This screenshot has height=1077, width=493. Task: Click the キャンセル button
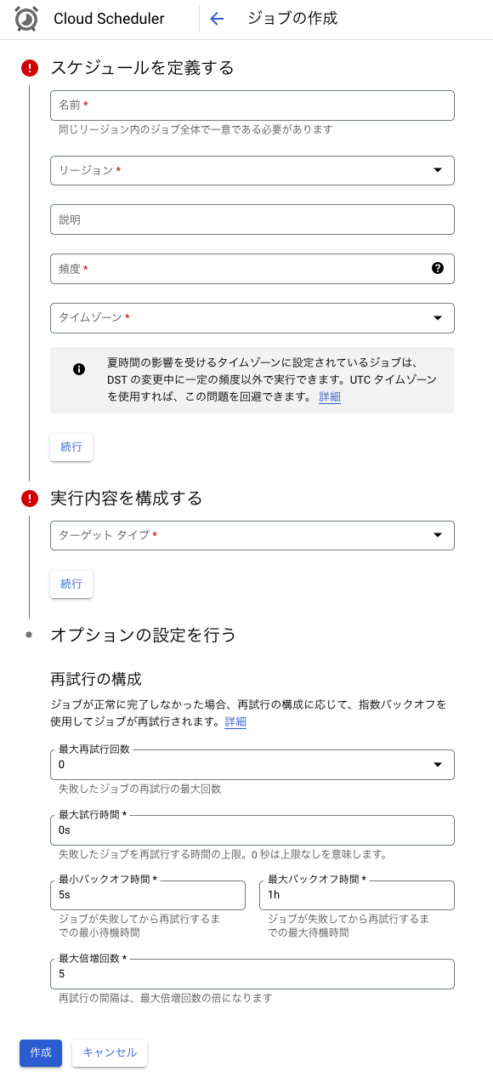tap(109, 1053)
